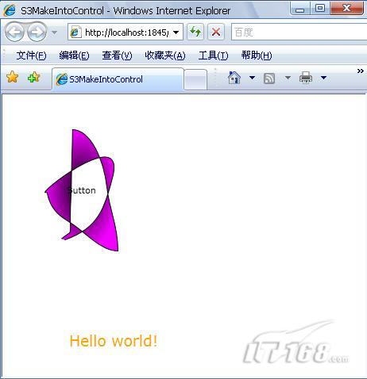Click the RSS feeds icon
The image size is (367, 379).
tap(269, 78)
